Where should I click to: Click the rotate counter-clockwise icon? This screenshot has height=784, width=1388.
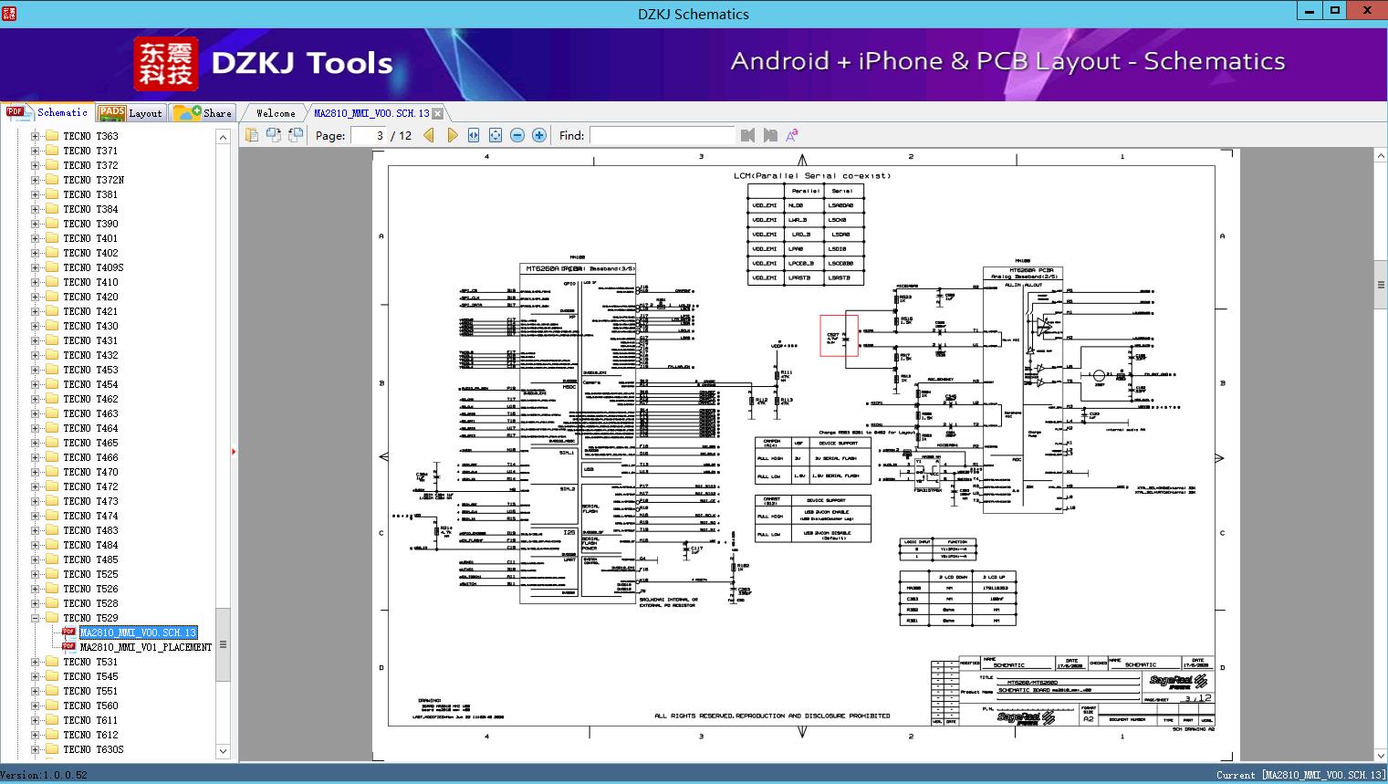point(274,135)
